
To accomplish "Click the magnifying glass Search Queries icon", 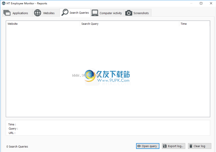I will pos(65,12).
